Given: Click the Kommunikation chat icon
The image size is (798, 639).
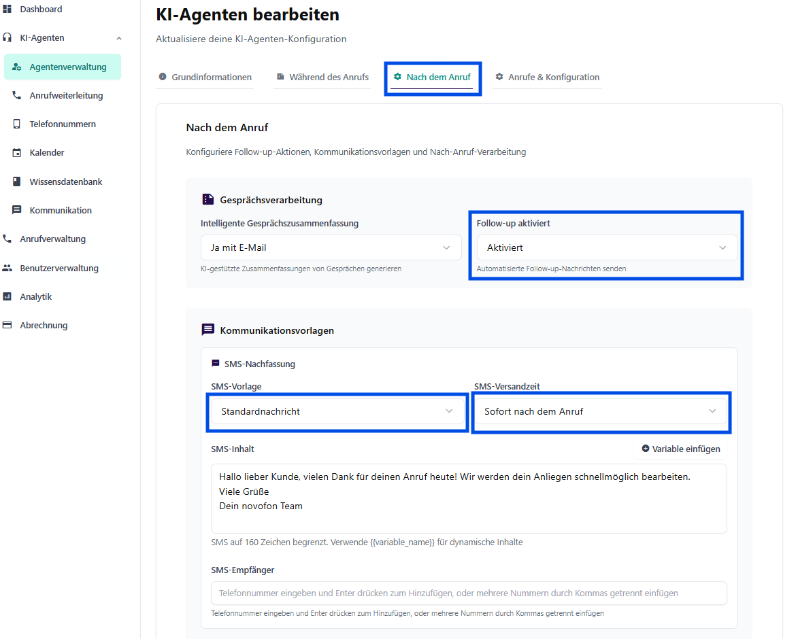Looking at the screenshot, I should point(17,211).
